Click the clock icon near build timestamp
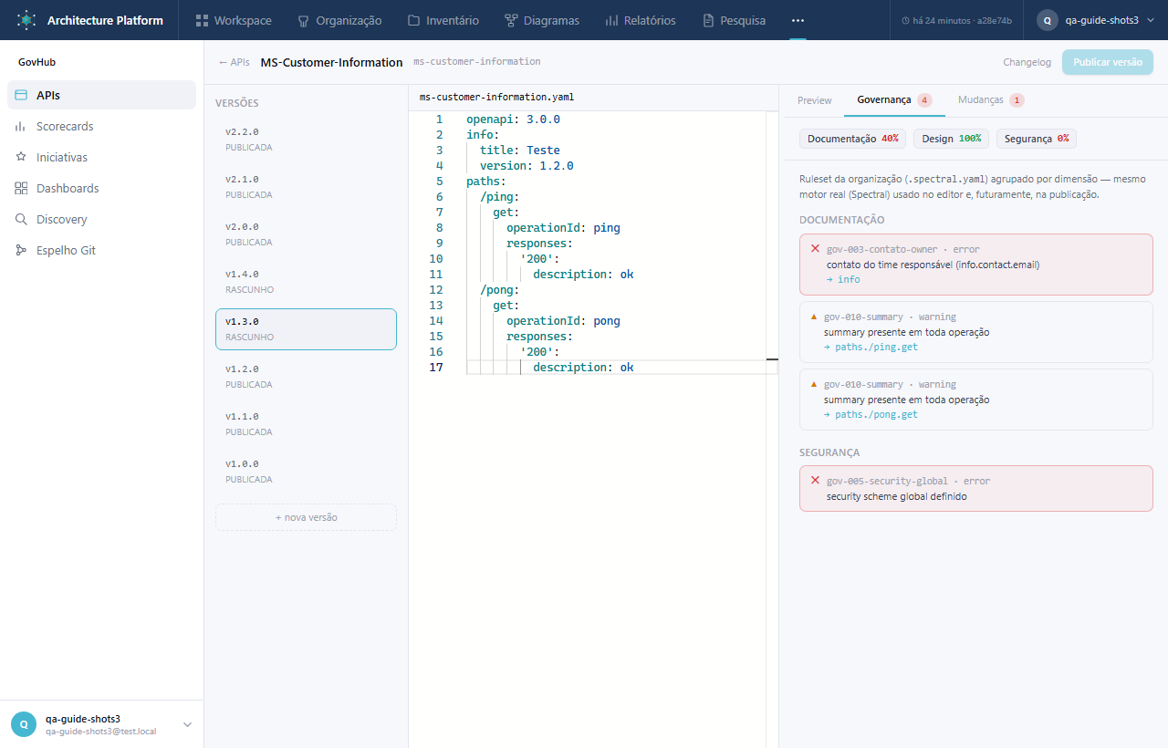1168x748 pixels. (906, 20)
